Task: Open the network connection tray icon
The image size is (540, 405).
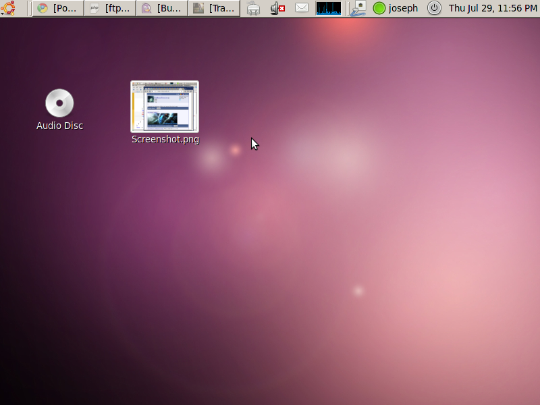Action: (x=253, y=8)
